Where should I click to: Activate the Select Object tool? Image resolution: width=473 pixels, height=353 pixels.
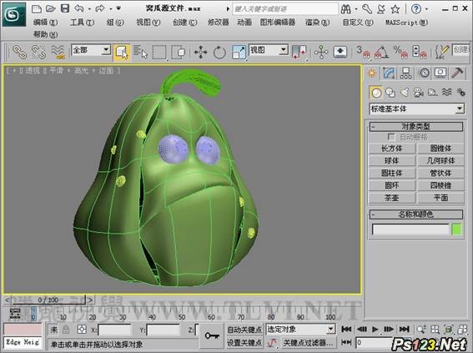pyautogui.click(x=122, y=53)
